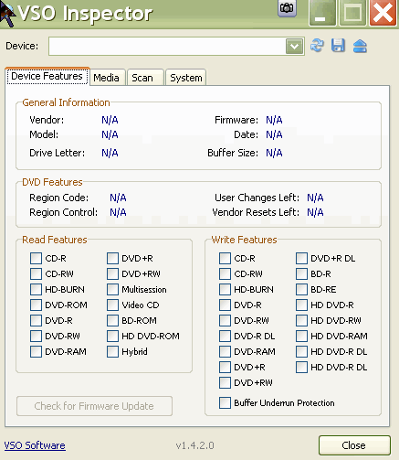This screenshot has width=399, height=460.
Task: Toggle DVD-RAM checkbox under Write Features
Action: pos(225,351)
